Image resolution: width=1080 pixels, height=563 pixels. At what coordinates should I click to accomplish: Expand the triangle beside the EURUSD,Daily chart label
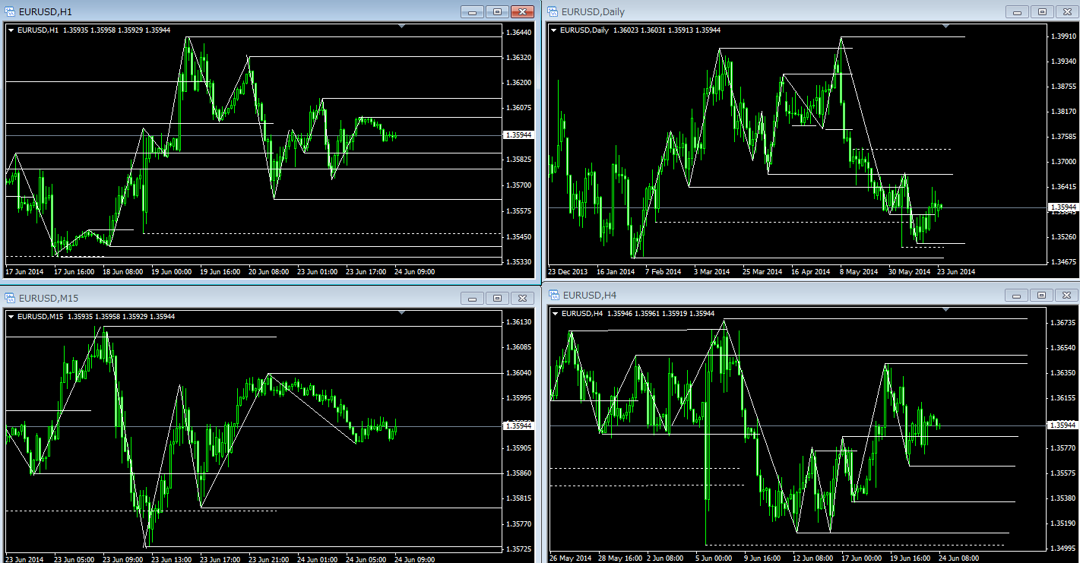(x=553, y=30)
